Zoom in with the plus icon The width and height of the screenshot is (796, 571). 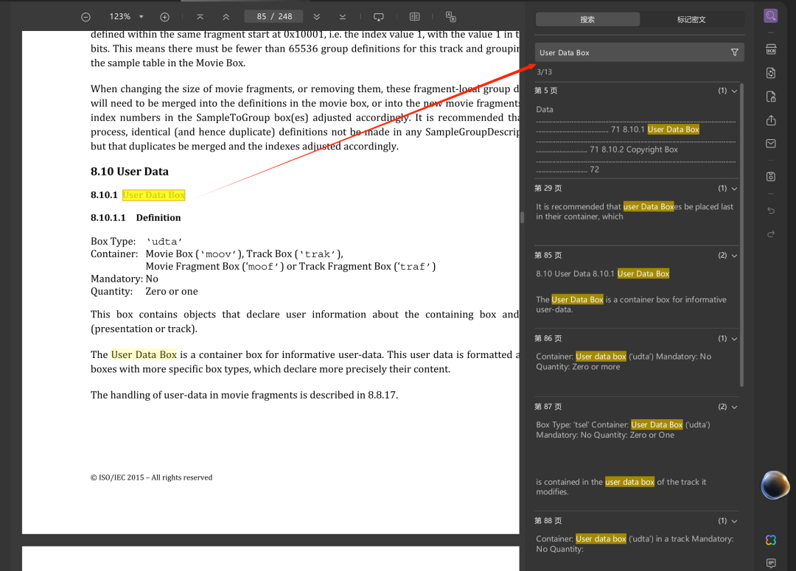164,17
